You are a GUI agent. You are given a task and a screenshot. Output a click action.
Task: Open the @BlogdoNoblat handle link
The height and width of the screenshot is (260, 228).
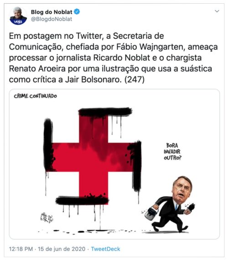pos(52,19)
